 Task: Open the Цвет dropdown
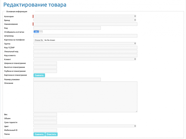(85, 126)
